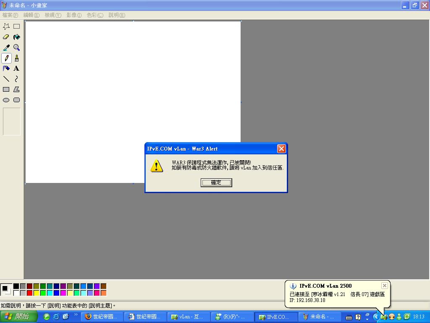
Task: Click the language bar help icon
Action: tap(358, 317)
